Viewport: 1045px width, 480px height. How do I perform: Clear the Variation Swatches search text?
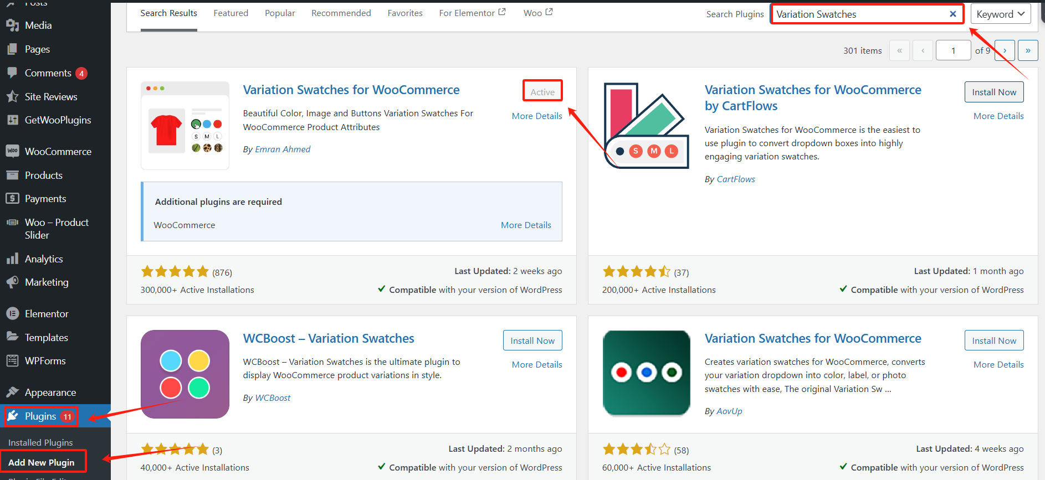(x=952, y=14)
